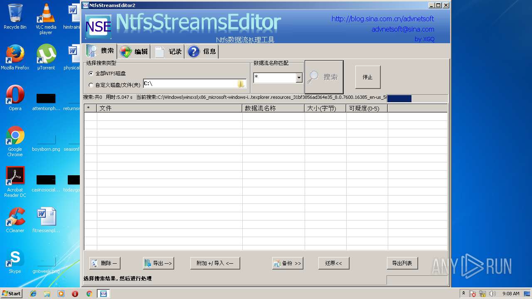Image resolution: width=532 pixels, height=299 pixels.
Task: Click the 删除 delete button
Action: pos(105,263)
